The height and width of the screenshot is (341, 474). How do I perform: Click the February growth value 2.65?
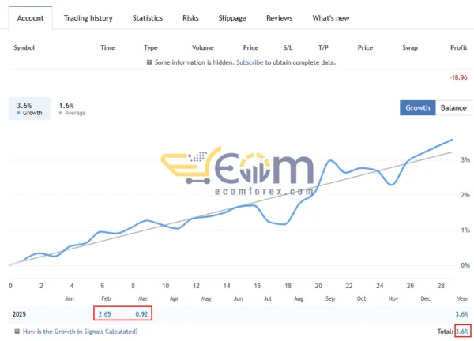click(x=104, y=313)
